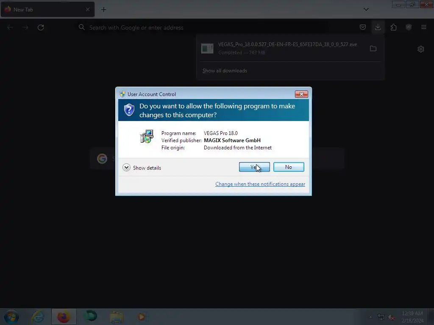Open Windows Media Player from taskbar
The height and width of the screenshot is (325, 434).
(x=142, y=317)
